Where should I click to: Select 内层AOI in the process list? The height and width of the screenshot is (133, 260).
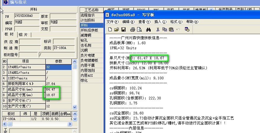click(92, 75)
